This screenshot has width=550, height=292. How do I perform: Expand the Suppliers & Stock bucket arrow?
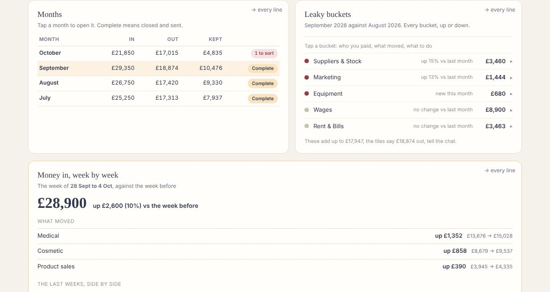point(511,61)
